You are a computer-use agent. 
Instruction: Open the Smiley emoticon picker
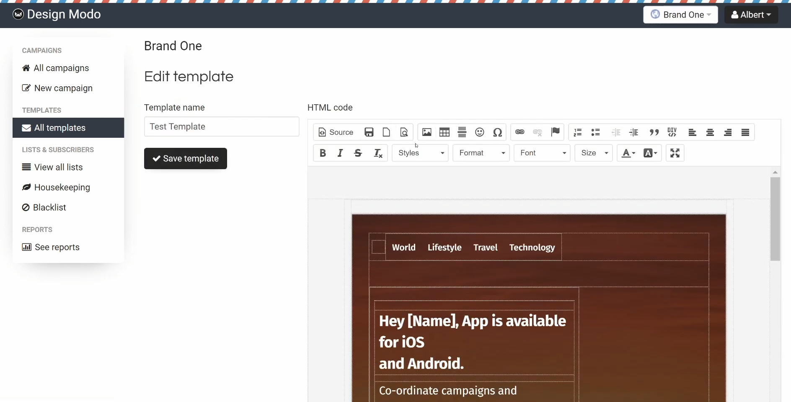[x=480, y=132]
